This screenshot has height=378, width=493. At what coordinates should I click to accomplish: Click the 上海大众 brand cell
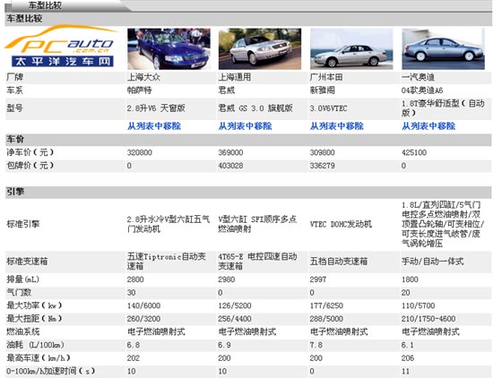click(x=143, y=77)
